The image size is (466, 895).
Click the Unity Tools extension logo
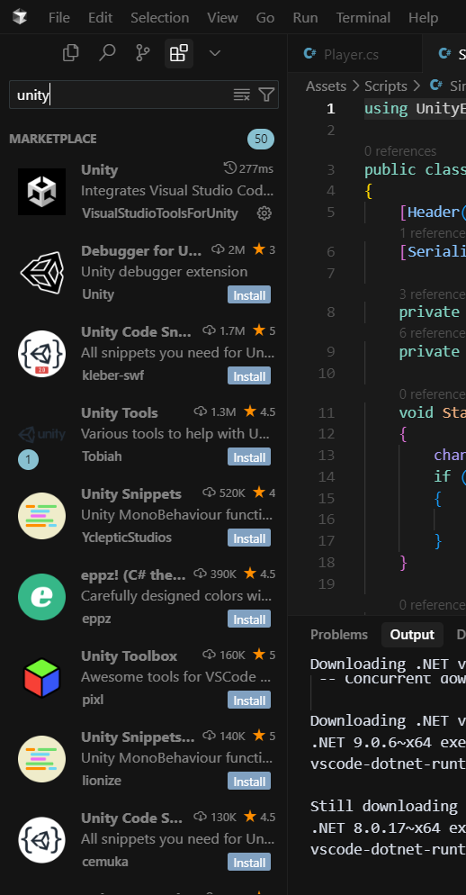41,435
